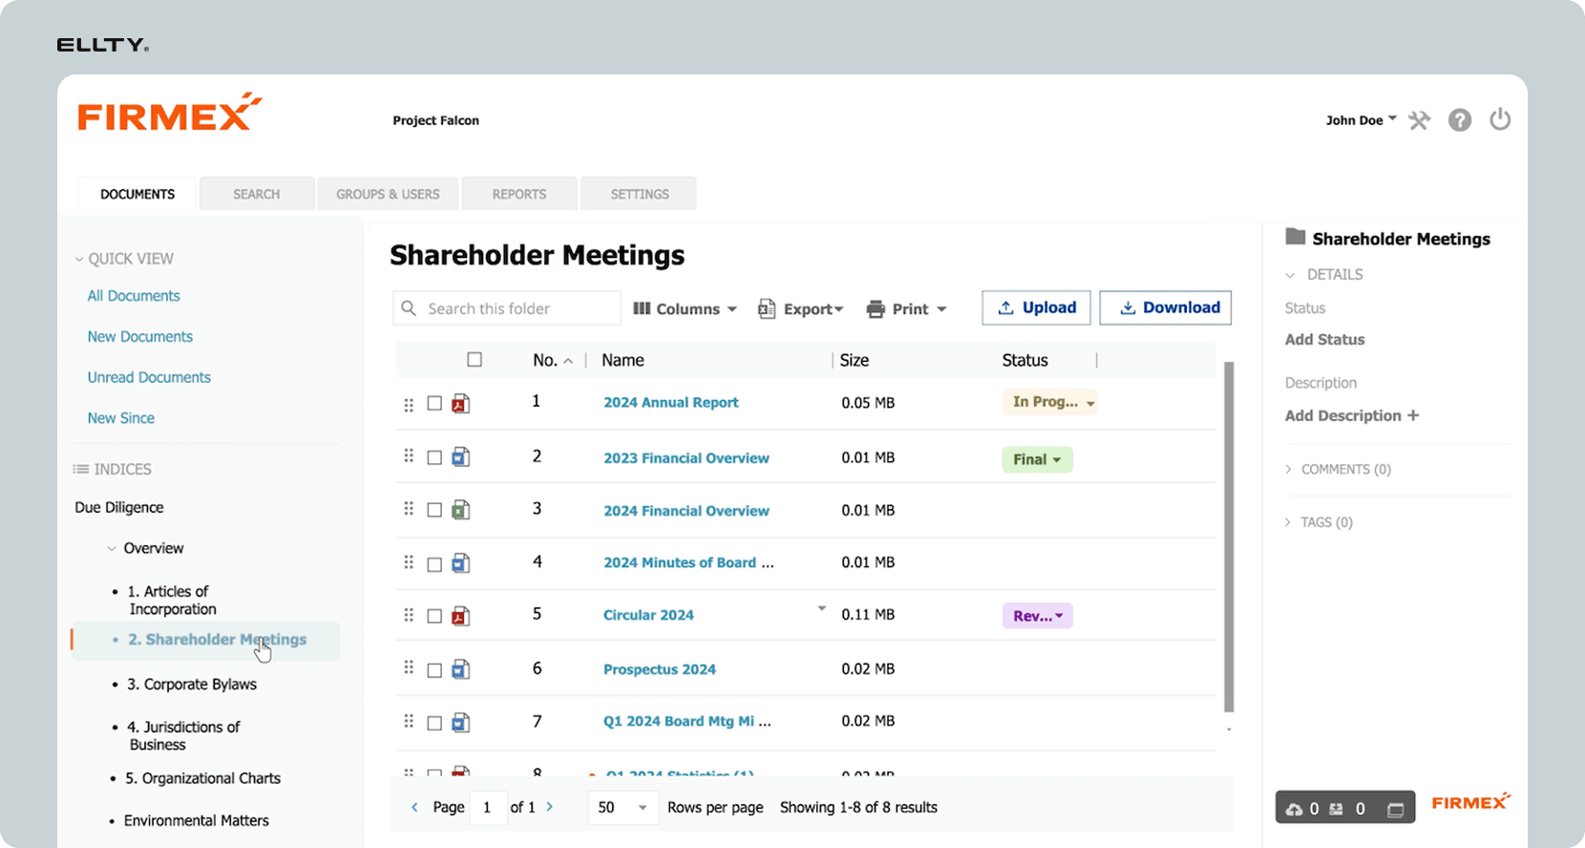
Task: Open the Columns dropdown
Action: (685, 308)
